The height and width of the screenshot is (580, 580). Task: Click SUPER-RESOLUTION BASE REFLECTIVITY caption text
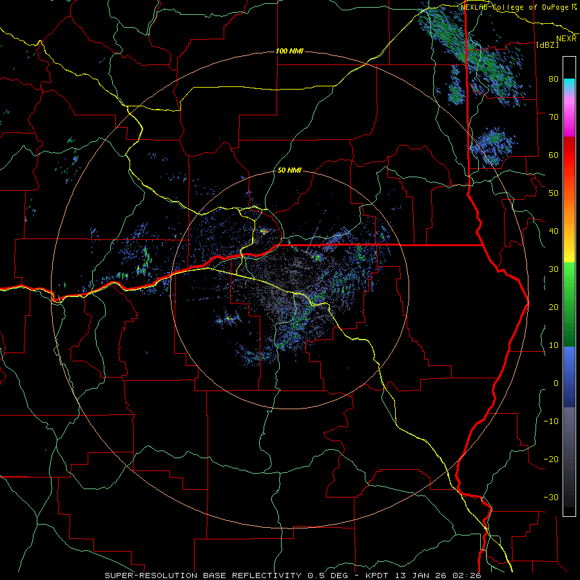click(203, 575)
